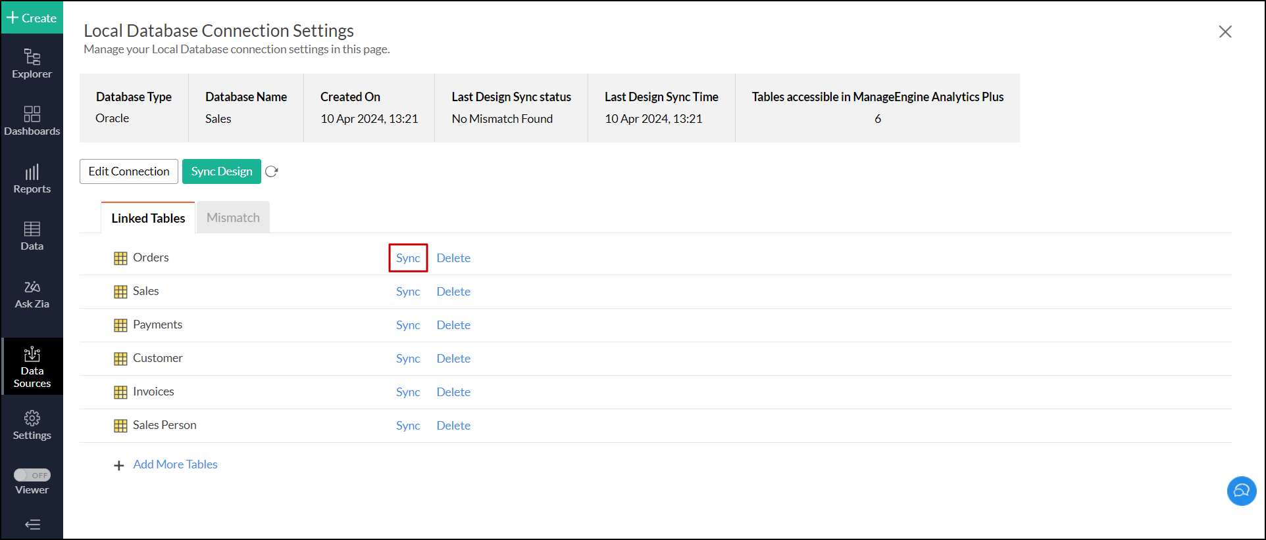
Task: Delete the Payments table link
Action: [x=453, y=325]
